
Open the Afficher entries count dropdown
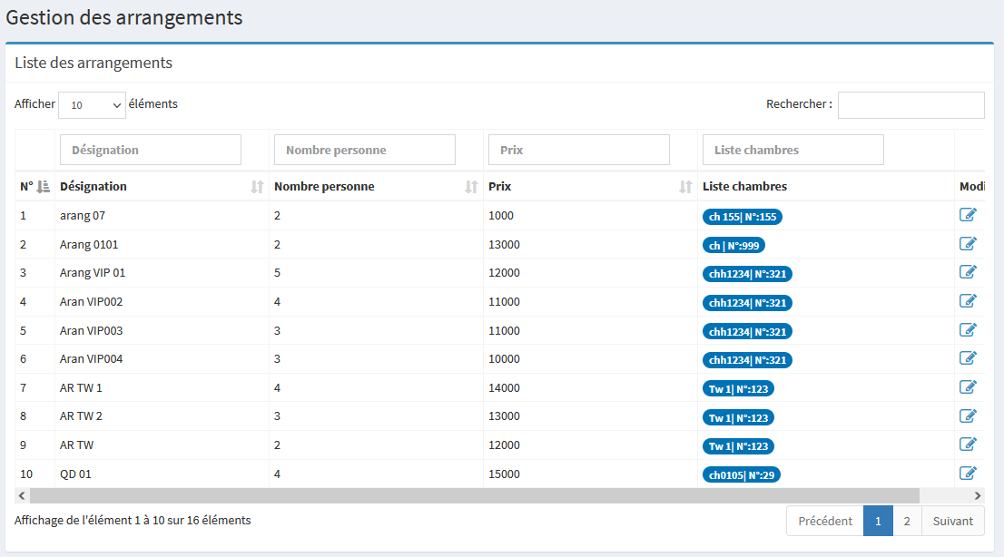tap(92, 105)
